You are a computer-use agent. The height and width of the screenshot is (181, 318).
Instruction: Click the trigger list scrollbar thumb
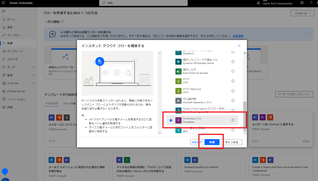pyautogui.click(x=245, y=116)
